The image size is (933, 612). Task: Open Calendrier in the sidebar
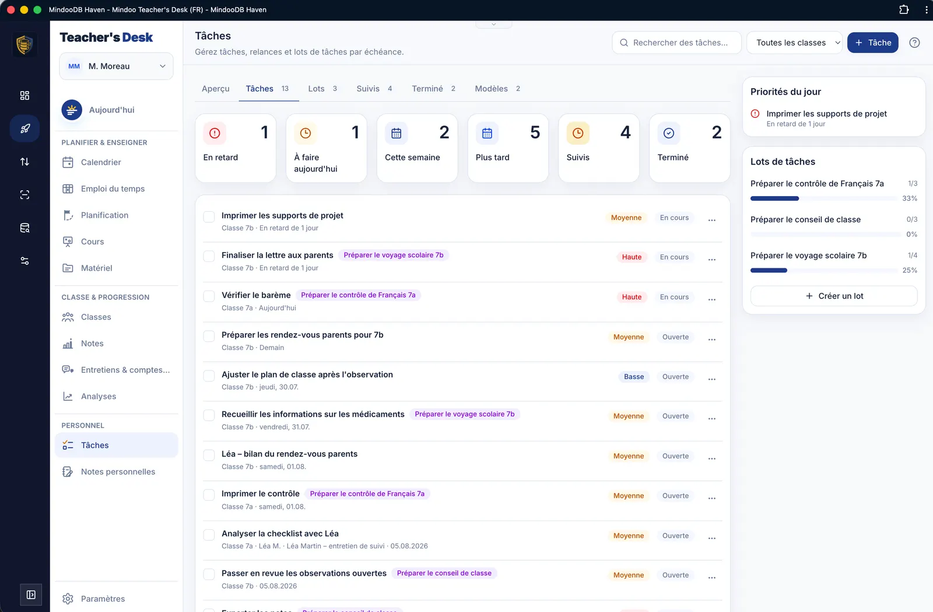click(x=117, y=162)
